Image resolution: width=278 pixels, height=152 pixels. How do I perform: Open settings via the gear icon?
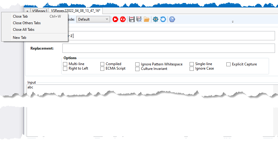coord(155,19)
